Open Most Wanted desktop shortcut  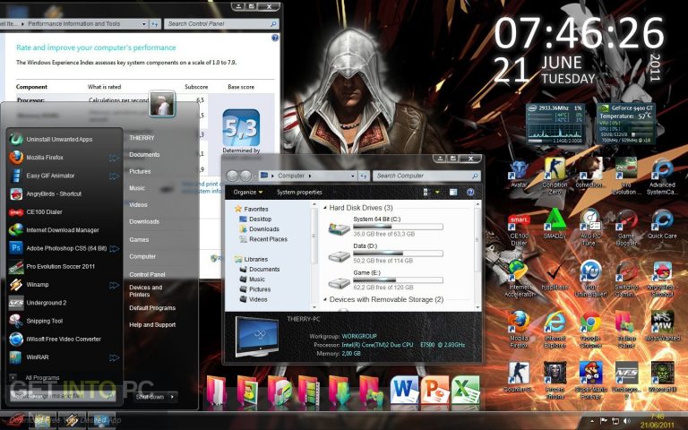pos(662,326)
